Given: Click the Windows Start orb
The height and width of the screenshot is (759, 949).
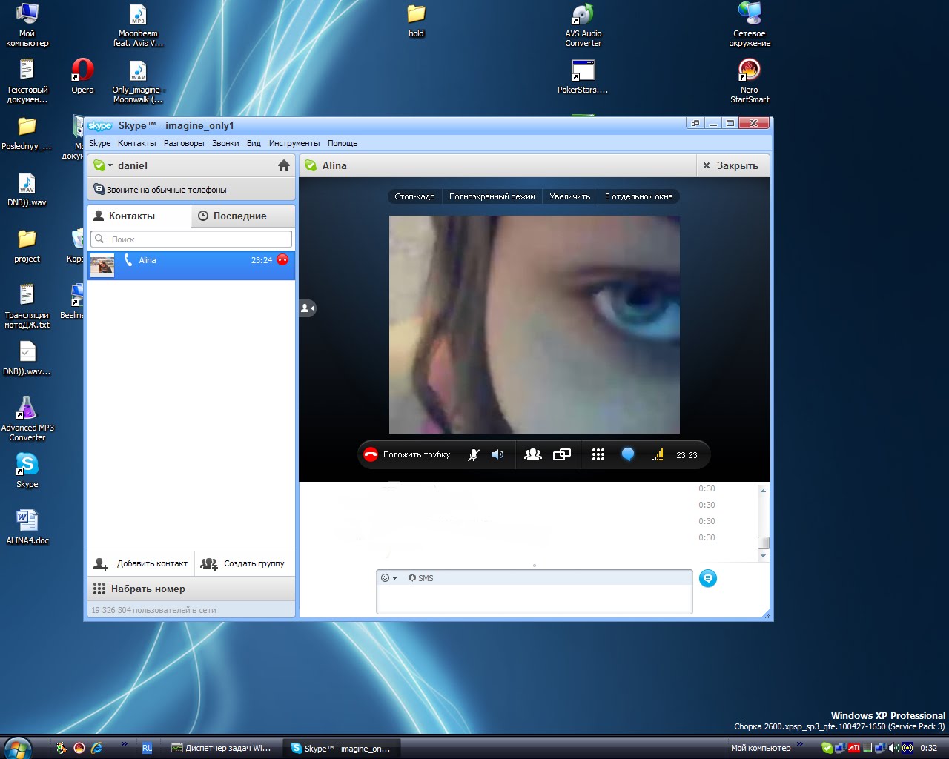Looking at the screenshot, I should pyautogui.click(x=17, y=748).
